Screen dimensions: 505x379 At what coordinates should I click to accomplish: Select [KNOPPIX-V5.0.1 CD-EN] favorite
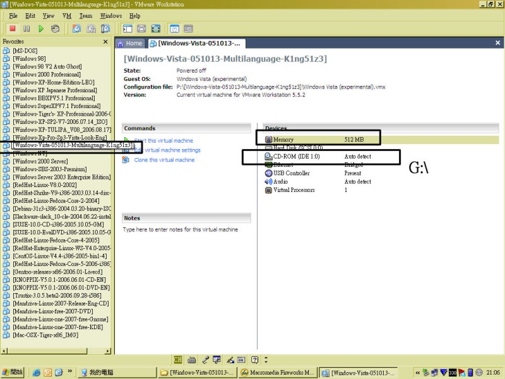(59, 280)
